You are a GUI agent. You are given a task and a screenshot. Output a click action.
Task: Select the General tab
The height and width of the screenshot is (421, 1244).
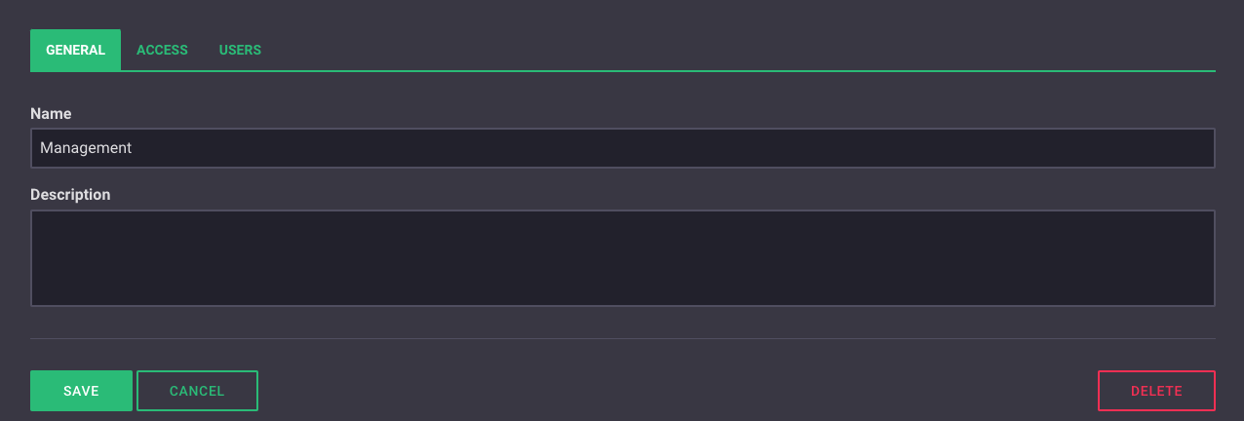click(x=75, y=50)
